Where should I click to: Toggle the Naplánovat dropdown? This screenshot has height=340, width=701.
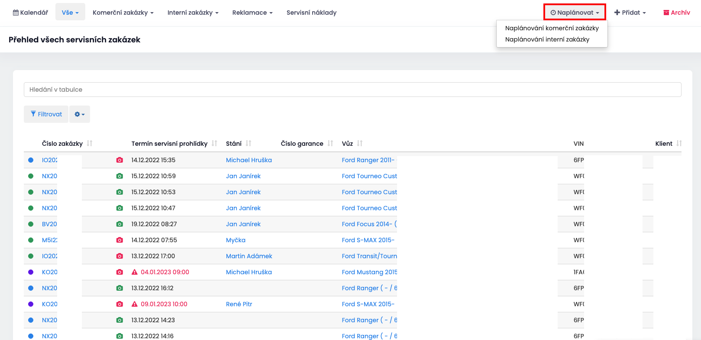pyautogui.click(x=575, y=12)
